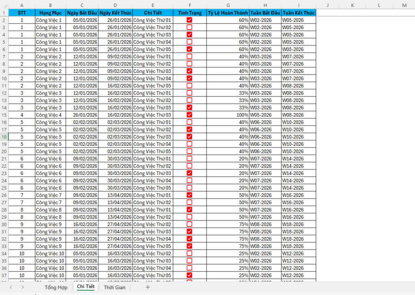Select the empty column M header

click(x=404, y=5)
